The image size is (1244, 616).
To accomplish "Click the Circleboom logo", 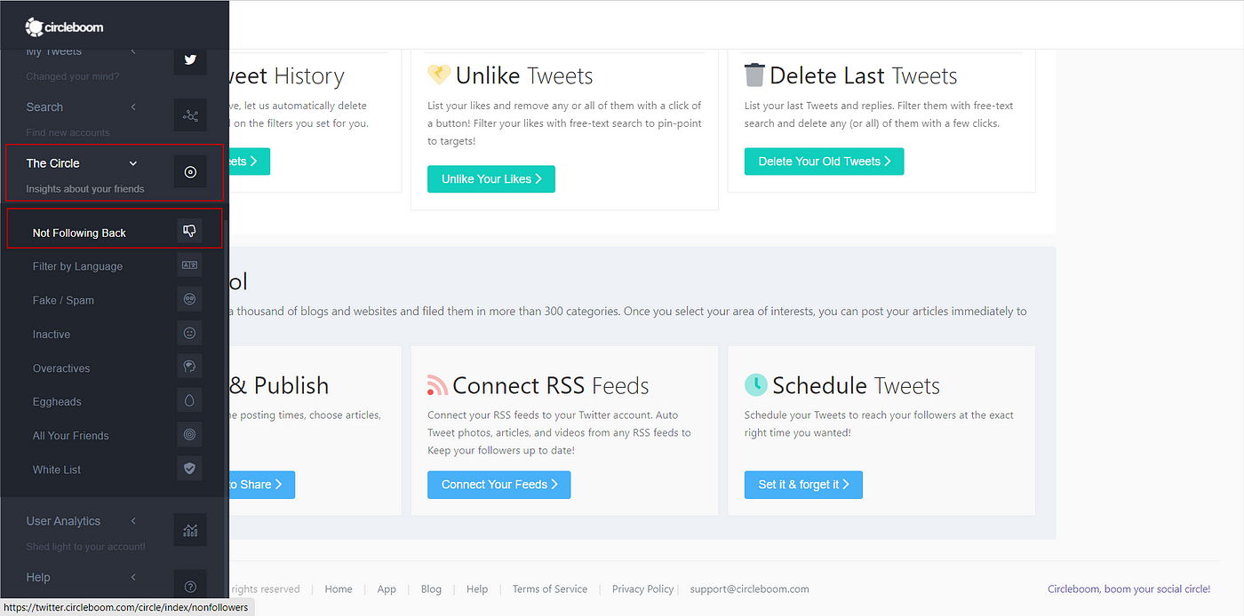I will point(65,27).
